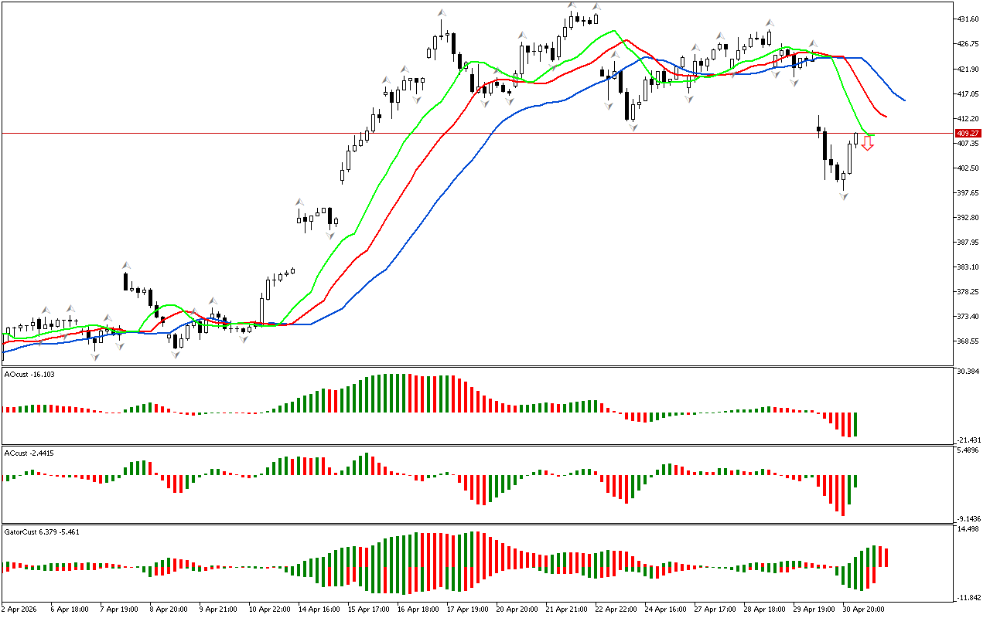Click the red 409.27 current price tag
Screen dimensions: 990x618
click(968, 133)
